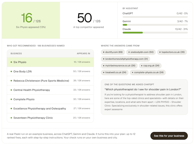The image size is (195, 145).
Task: Click the APPEARS IN column header
Action: (x=83, y=53)
